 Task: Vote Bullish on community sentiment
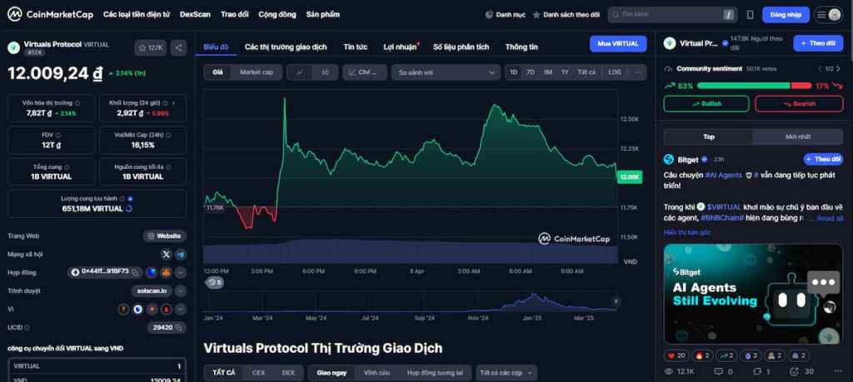tap(706, 103)
